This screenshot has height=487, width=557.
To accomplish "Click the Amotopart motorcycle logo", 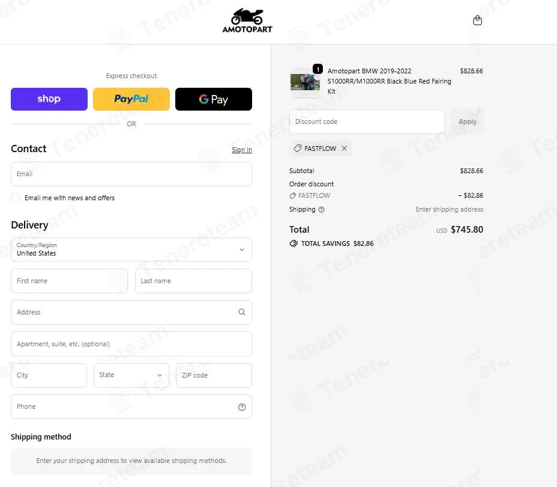I will coord(247,20).
